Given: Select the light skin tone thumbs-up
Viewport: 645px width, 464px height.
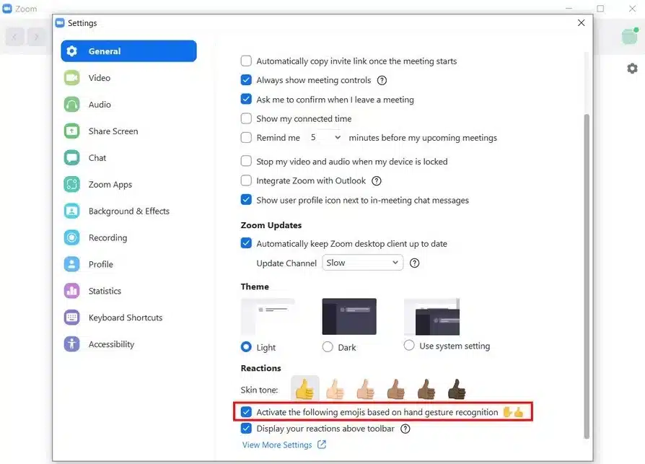Looking at the screenshot, I should (335, 389).
